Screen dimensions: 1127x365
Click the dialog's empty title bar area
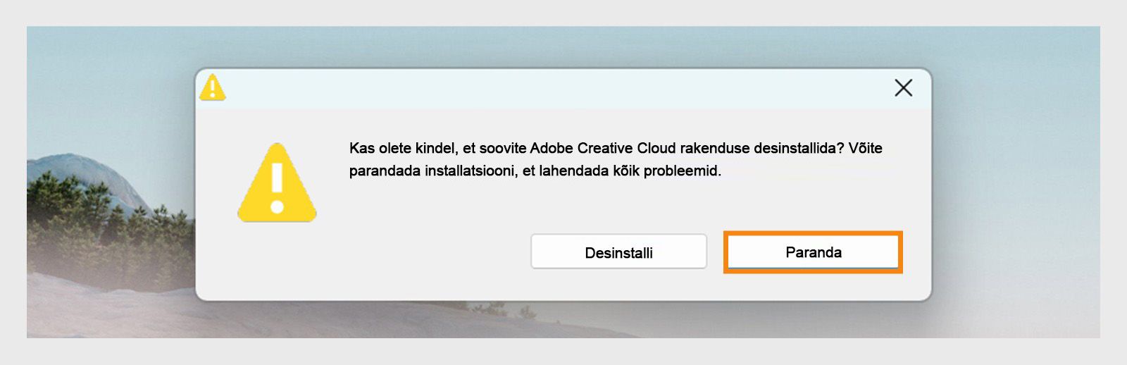549,89
